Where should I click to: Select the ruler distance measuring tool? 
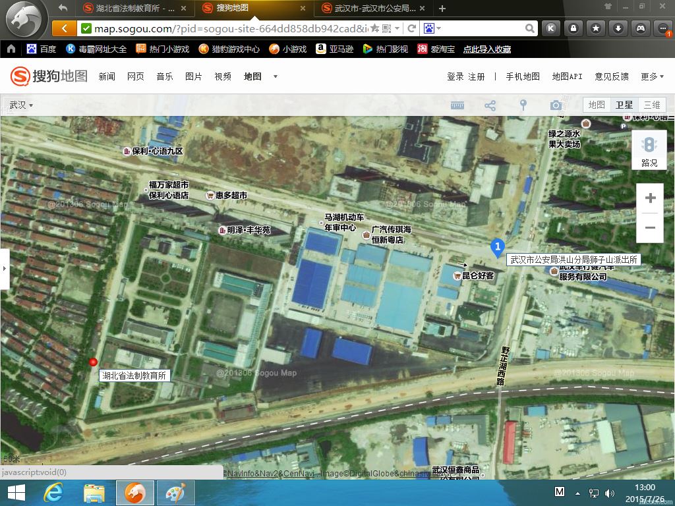[457, 105]
